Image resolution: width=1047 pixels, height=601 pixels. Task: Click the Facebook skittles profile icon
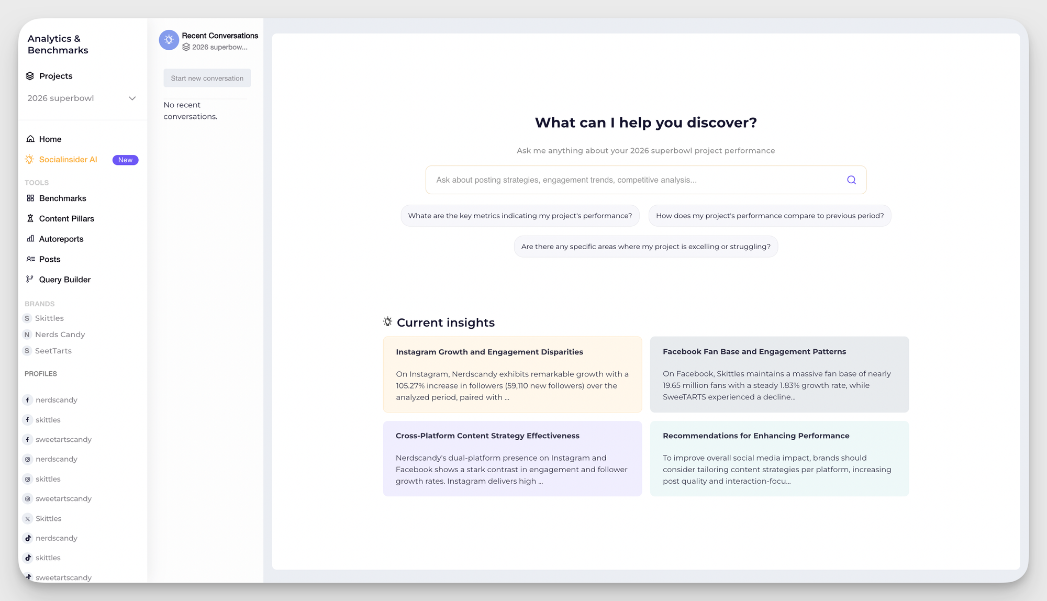[27, 419]
